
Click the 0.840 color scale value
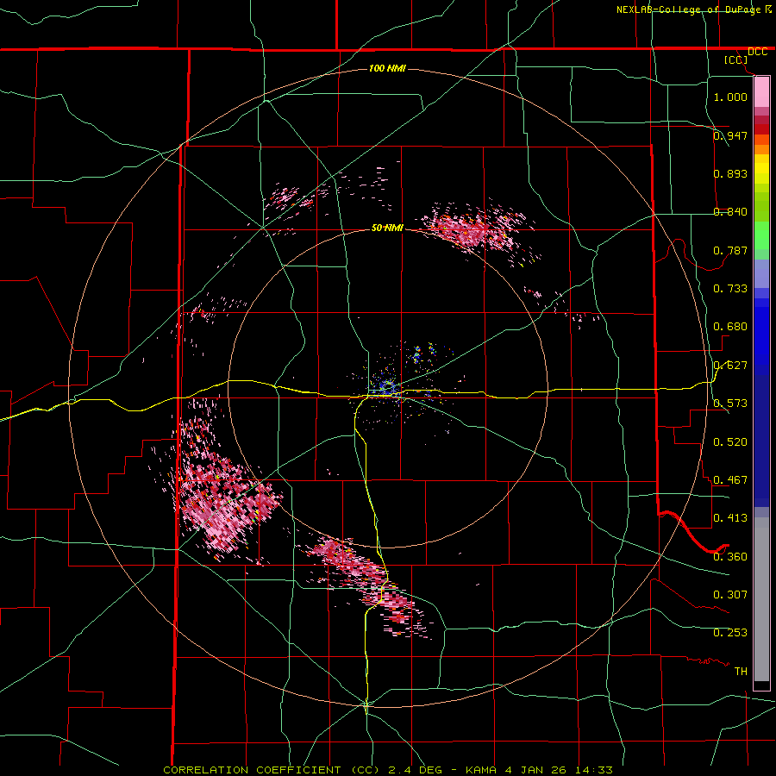tap(730, 212)
